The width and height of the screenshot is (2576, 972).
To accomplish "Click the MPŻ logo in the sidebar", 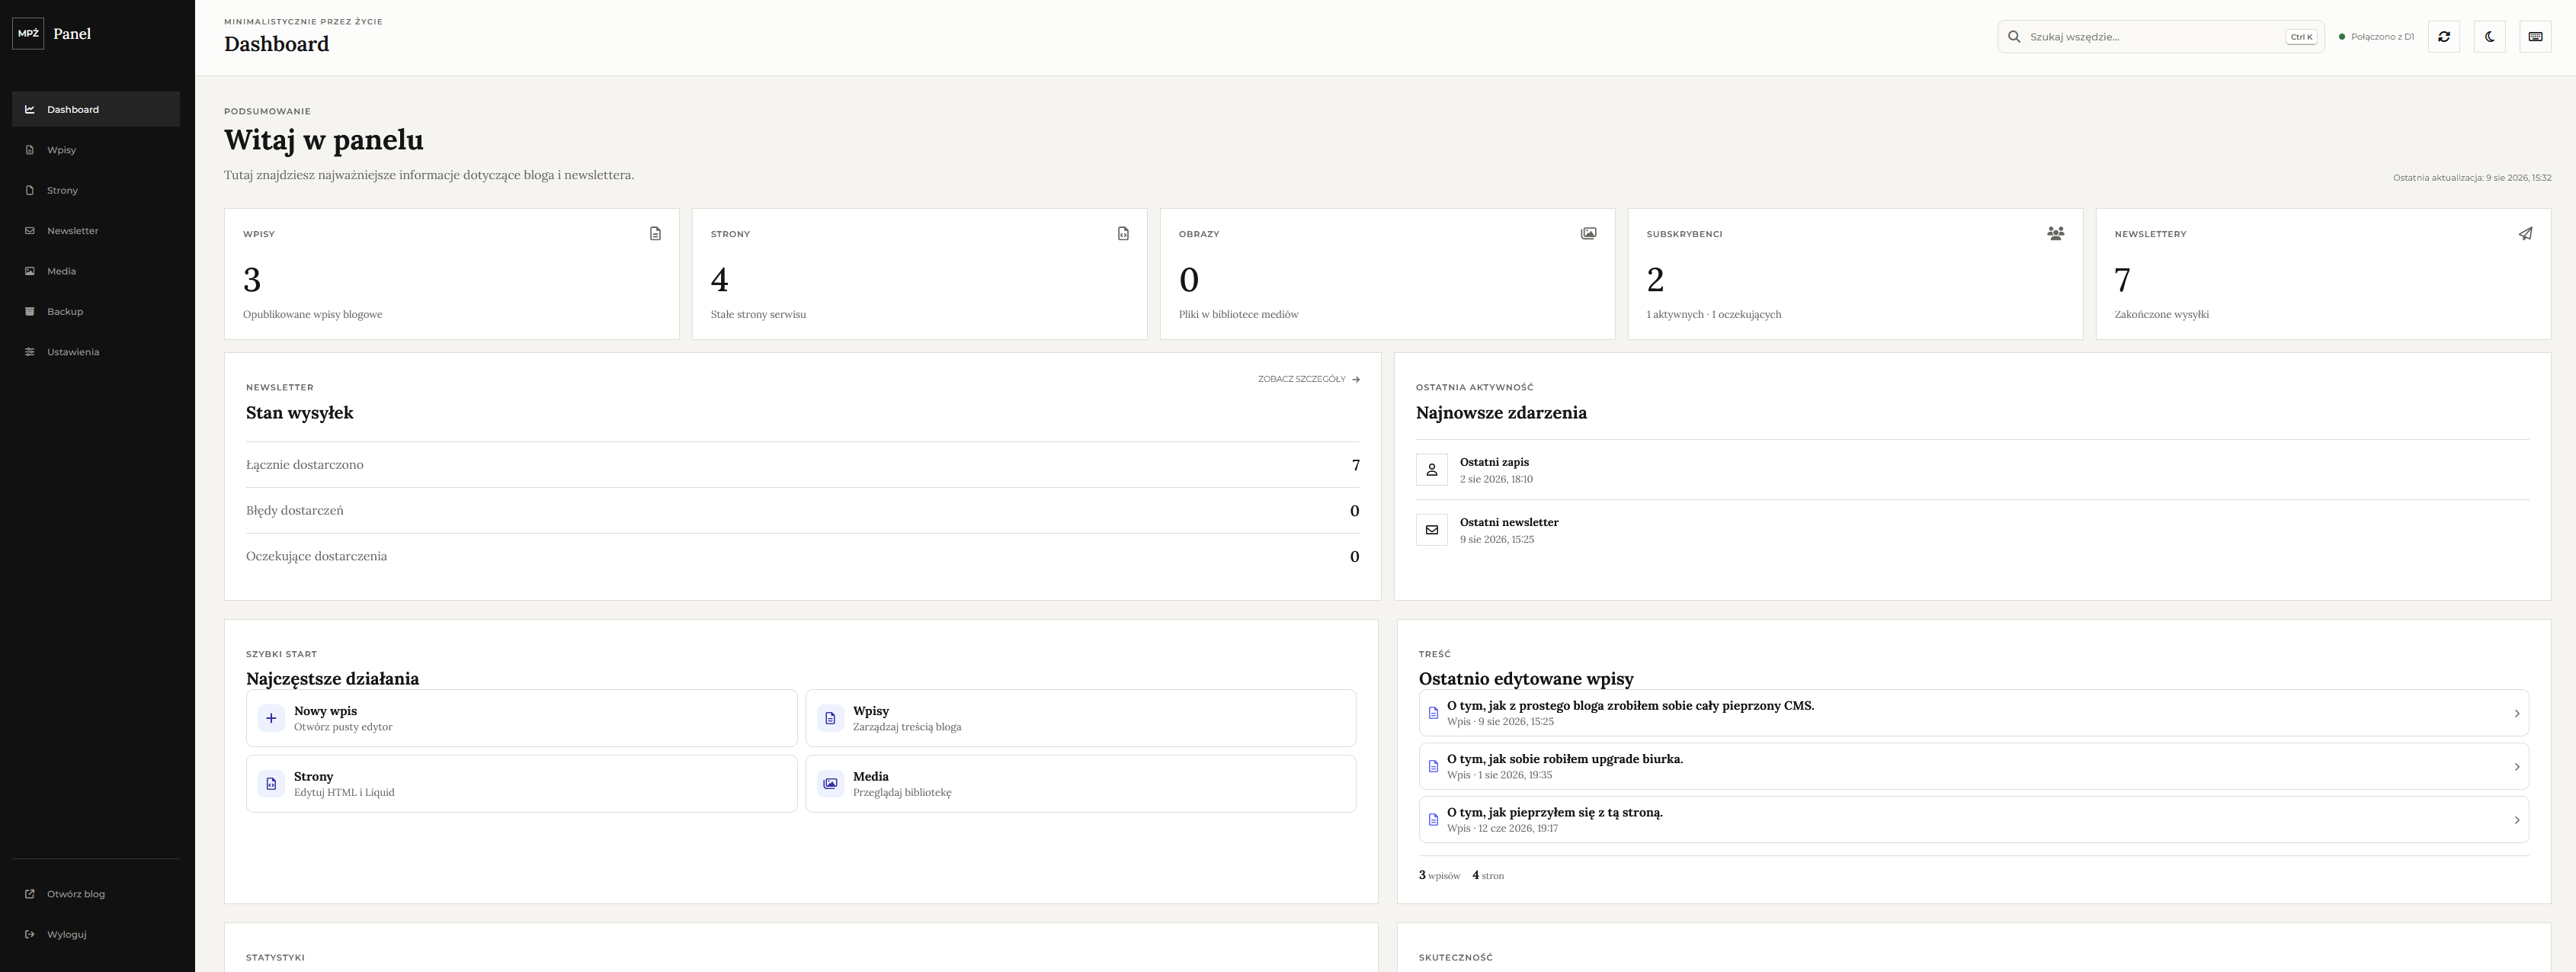I will click(28, 33).
